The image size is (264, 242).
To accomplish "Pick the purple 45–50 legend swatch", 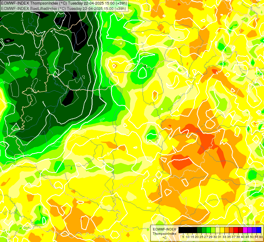I will [x=250, y=230].
